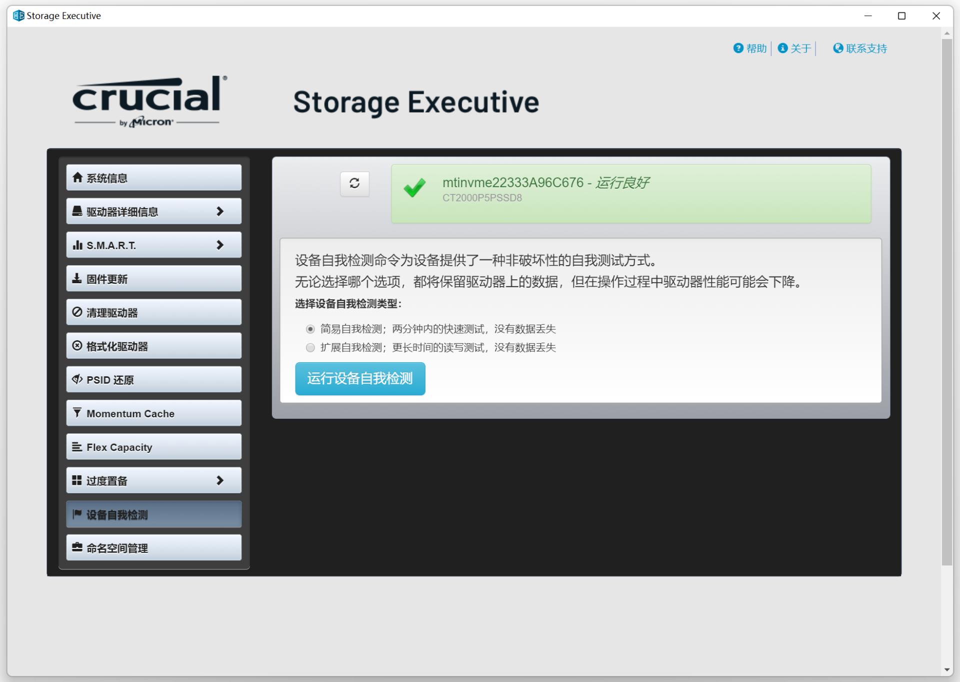Select the 扩展自我检测 radio button

[310, 348]
